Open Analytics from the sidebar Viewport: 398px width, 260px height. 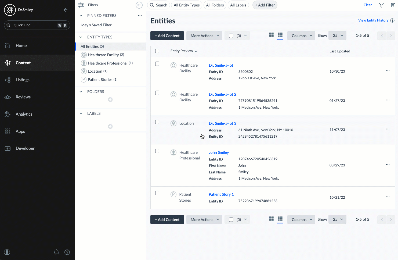(24, 114)
